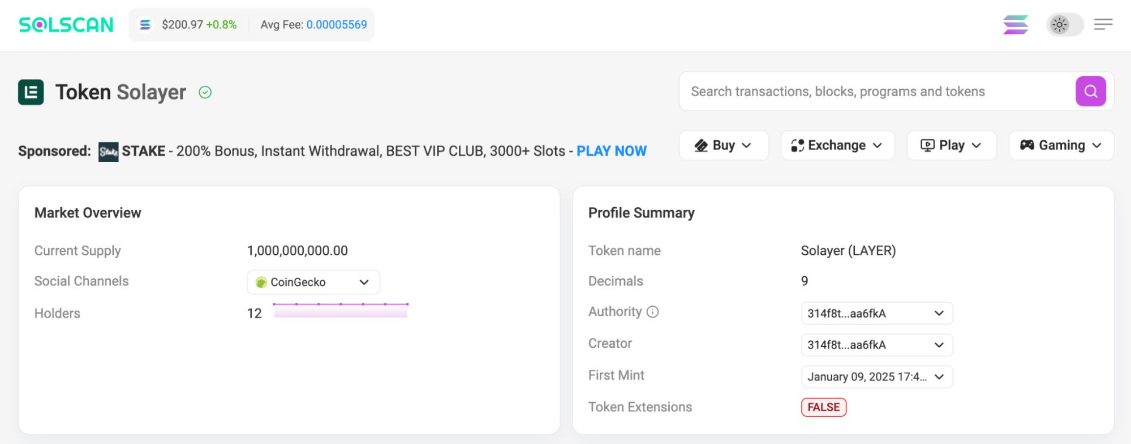The height and width of the screenshot is (444, 1131).
Task: Click the Stake sponsor logo
Action: click(108, 151)
